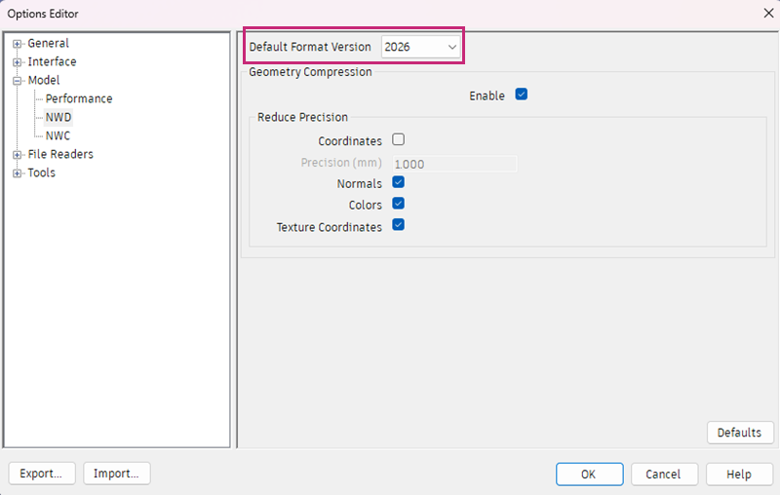Image resolution: width=780 pixels, height=495 pixels.
Task: Close the Options Editor dialog
Action: (x=768, y=14)
